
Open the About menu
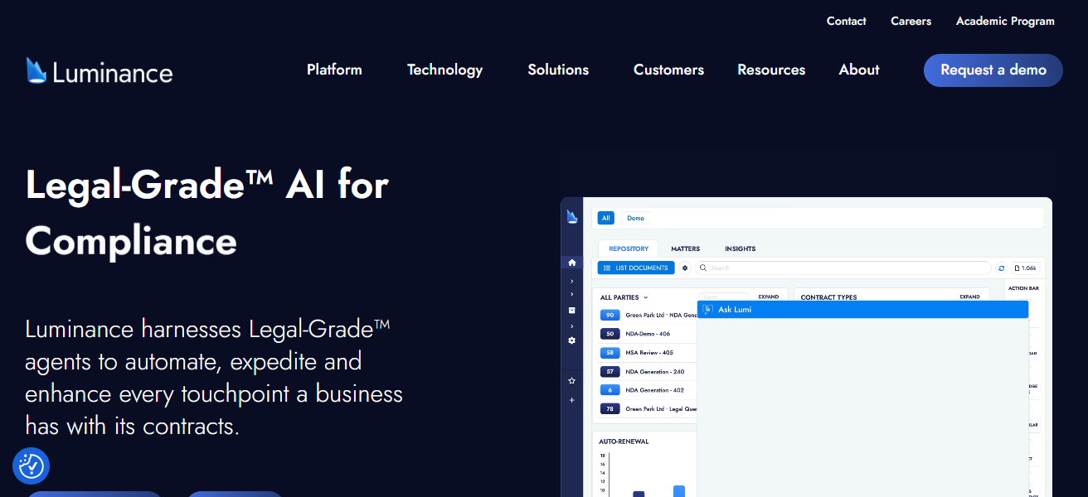(x=859, y=70)
